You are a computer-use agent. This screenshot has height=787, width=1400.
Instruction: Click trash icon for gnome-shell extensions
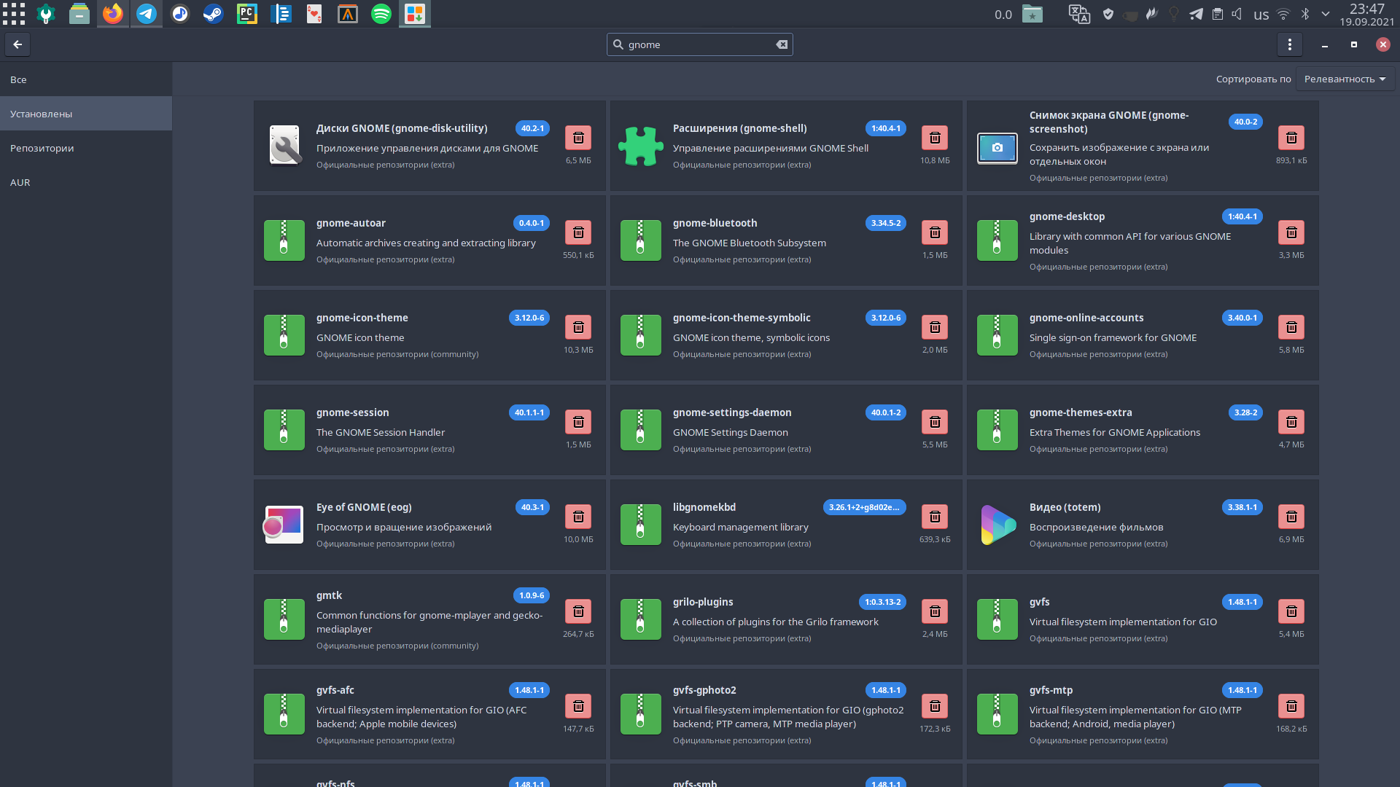click(x=935, y=138)
